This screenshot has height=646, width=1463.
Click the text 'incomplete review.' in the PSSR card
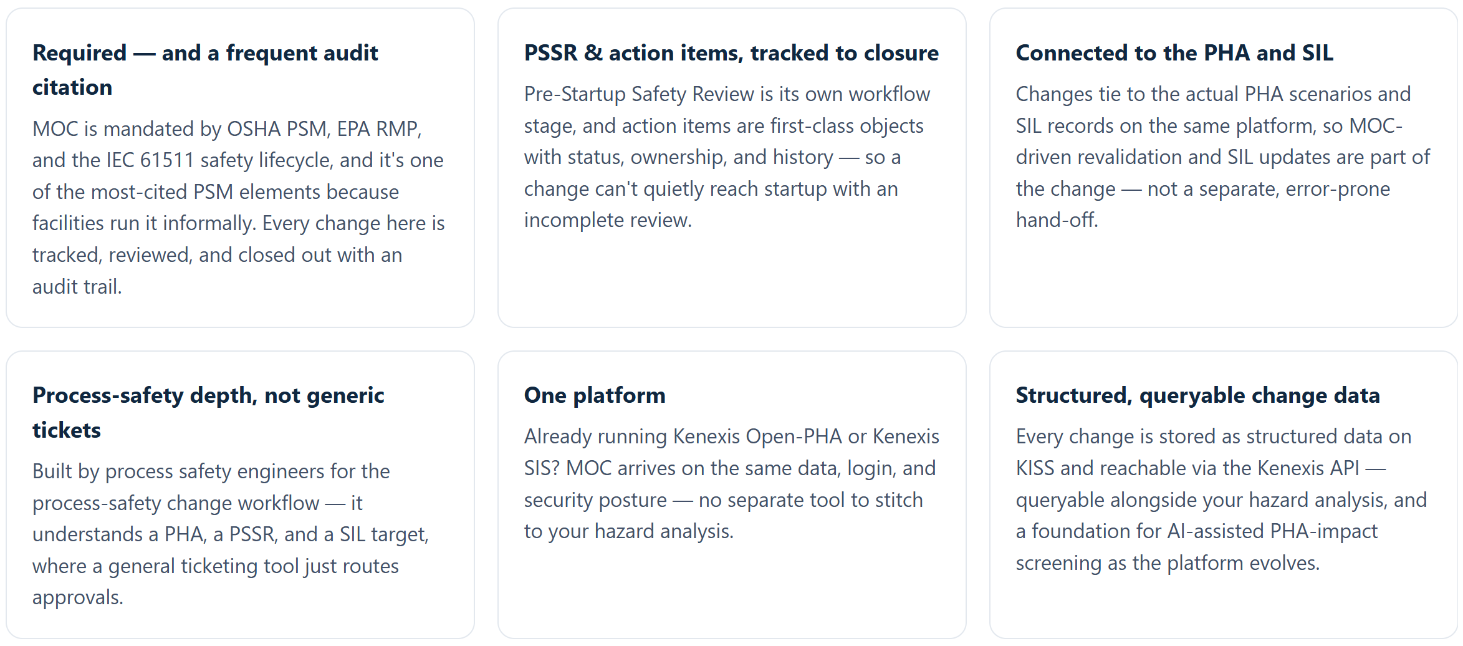[x=608, y=220]
